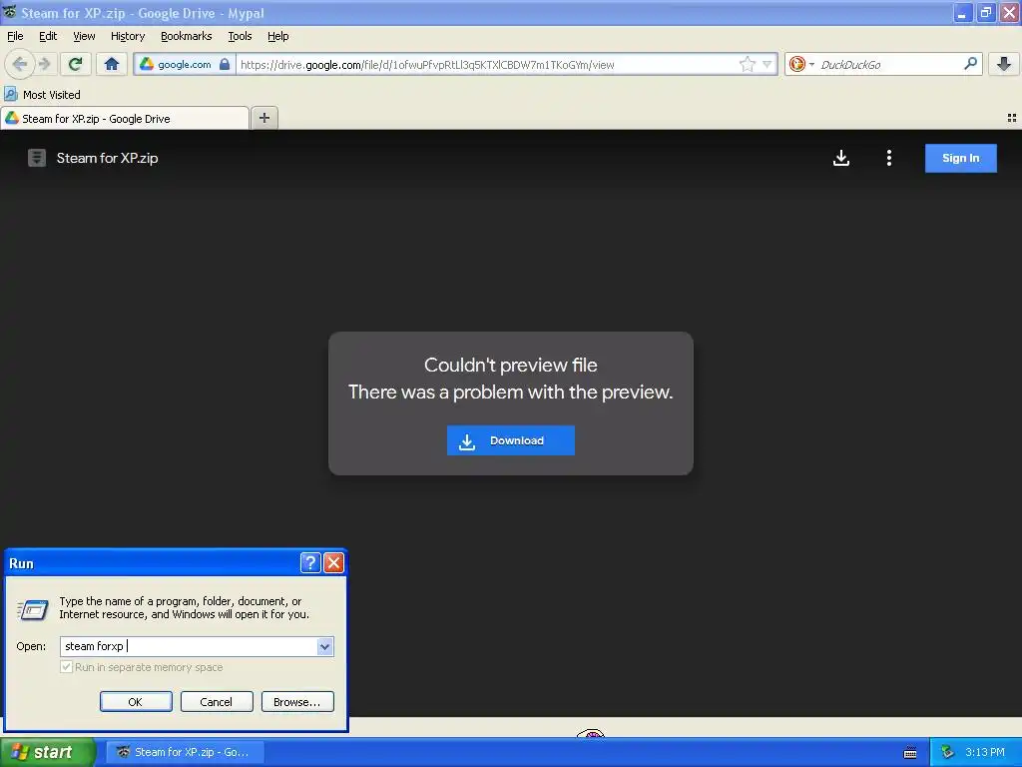
Task: Reload the current page
Action: point(76,64)
